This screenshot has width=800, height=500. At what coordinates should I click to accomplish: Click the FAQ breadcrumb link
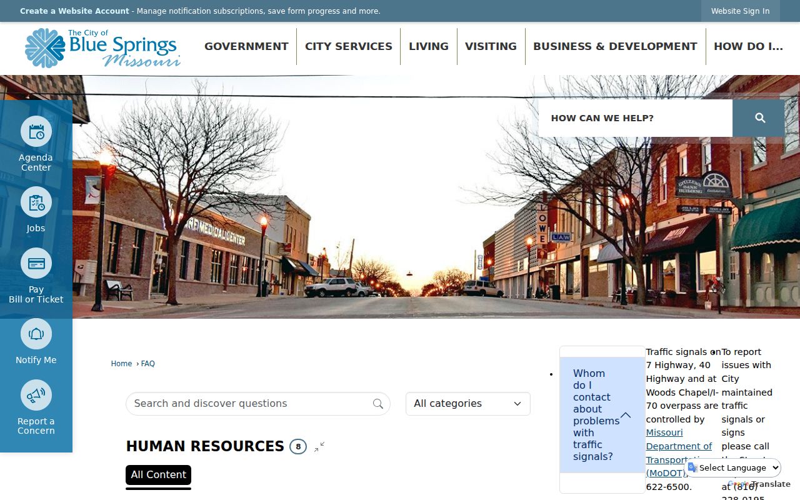point(148,364)
